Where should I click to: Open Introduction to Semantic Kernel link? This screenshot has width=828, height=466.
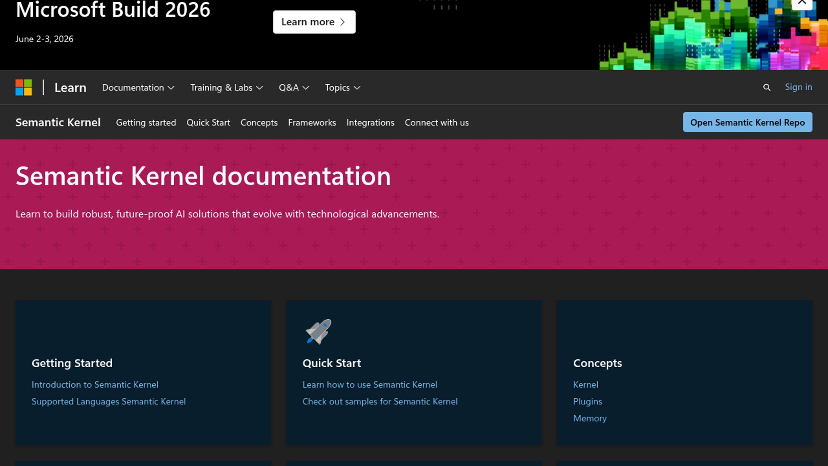pos(95,384)
